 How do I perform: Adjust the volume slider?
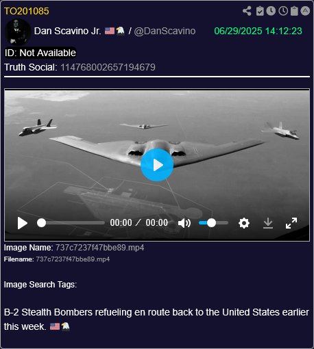(213, 223)
